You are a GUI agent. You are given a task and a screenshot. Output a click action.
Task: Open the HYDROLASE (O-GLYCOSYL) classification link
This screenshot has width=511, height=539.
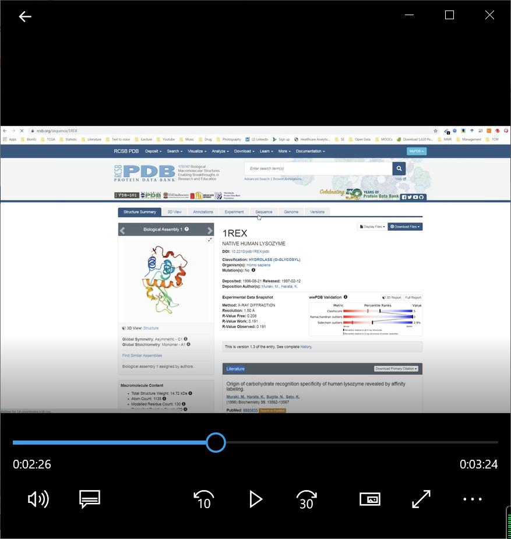(274, 260)
